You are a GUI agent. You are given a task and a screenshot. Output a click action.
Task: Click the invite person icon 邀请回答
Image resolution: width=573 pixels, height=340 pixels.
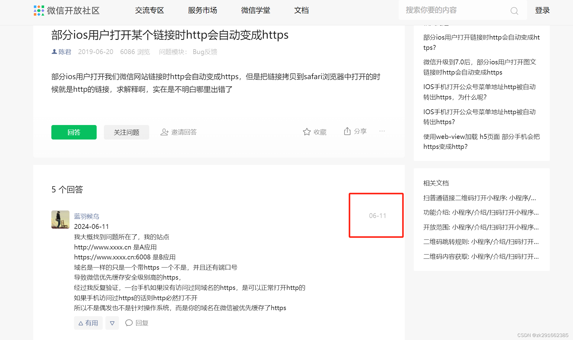tap(164, 132)
